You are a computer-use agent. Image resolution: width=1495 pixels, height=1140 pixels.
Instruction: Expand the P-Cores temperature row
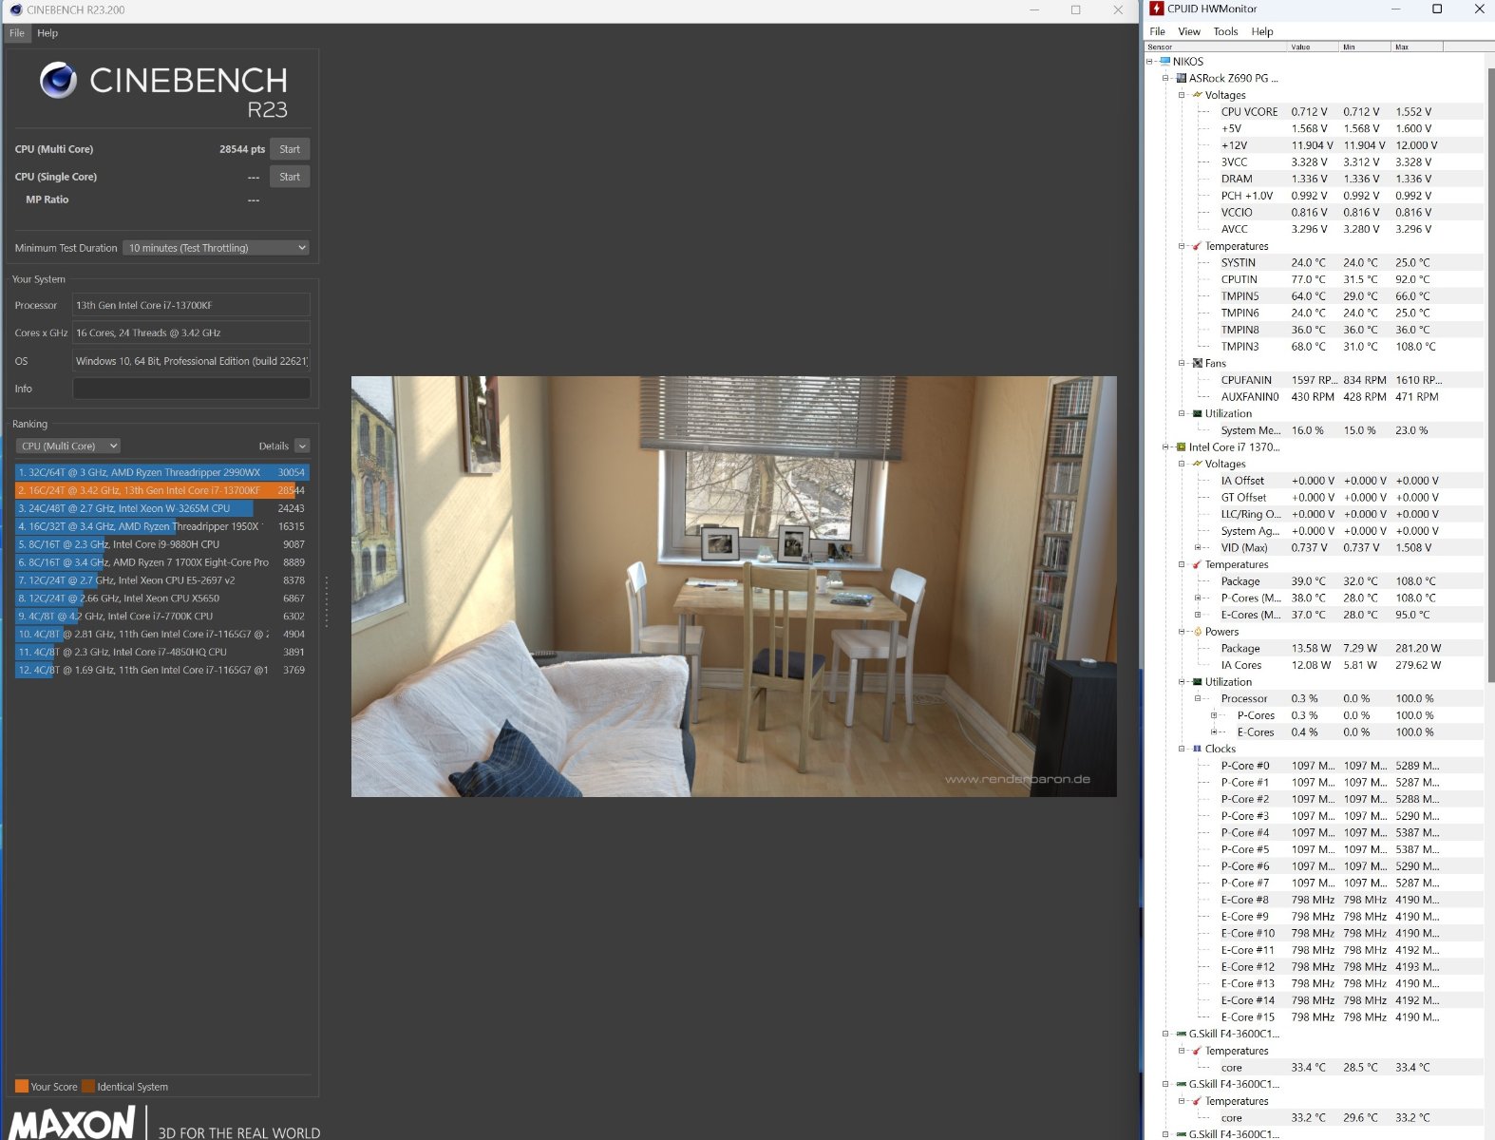[1198, 598]
